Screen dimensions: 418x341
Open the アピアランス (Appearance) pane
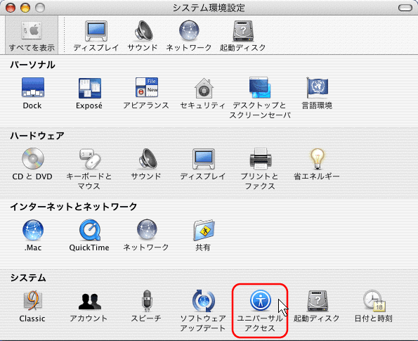click(x=146, y=87)
